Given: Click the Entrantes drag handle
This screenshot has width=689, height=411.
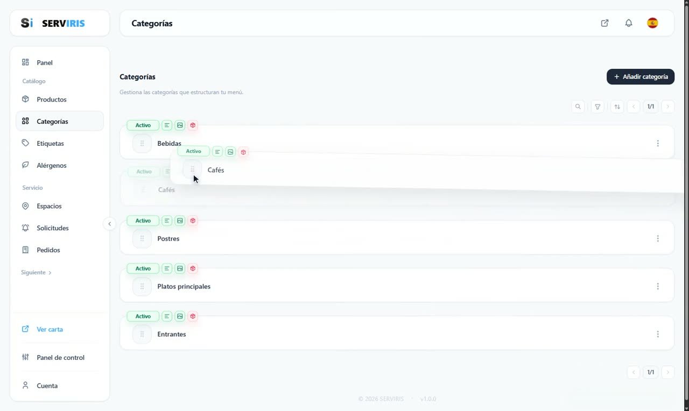Looking at the screenshot, I should coord(142,334).
